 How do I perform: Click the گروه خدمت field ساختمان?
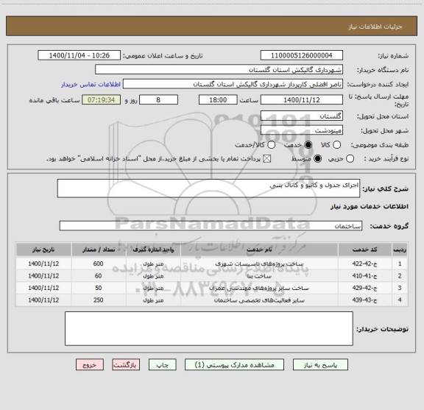[x=211, y=226]
